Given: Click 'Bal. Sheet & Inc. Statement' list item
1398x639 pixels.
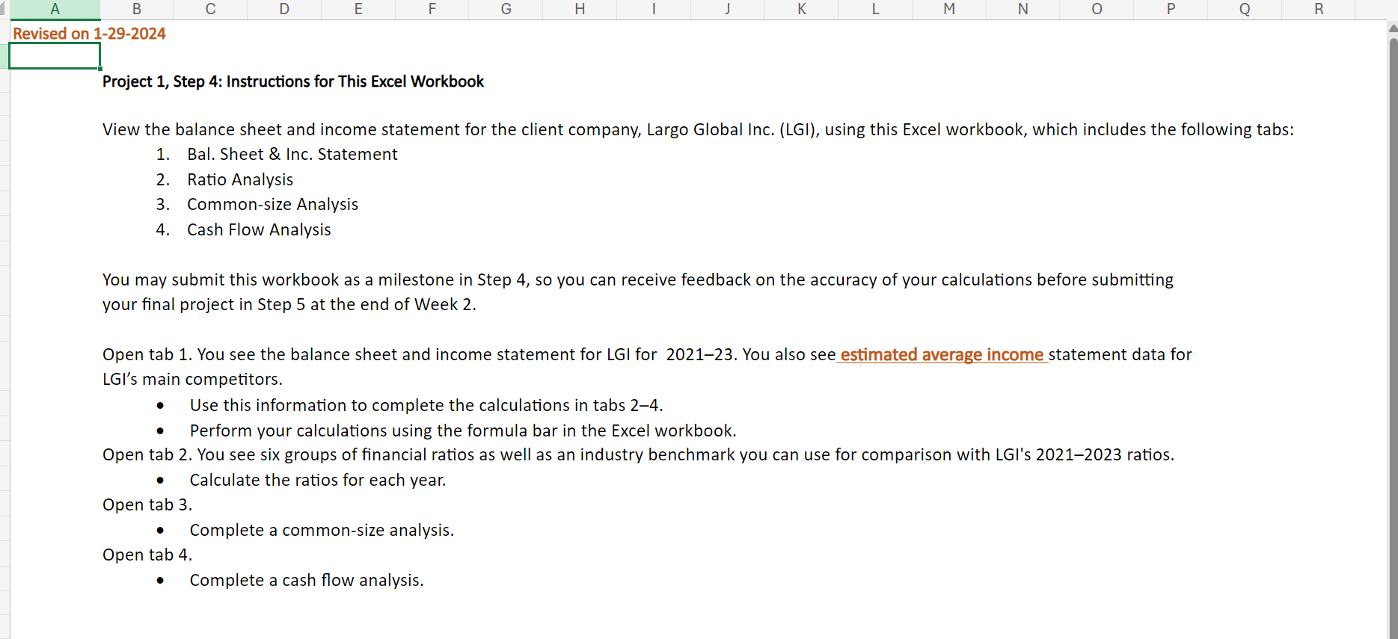Looking at the screenshot, I should point(292,154).
